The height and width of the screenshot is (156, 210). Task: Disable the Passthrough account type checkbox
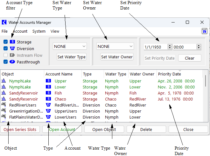point(5,62)
